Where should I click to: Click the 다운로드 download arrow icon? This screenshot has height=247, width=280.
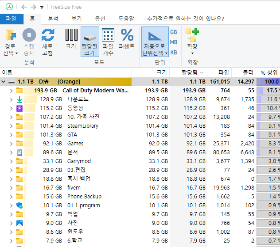(19, 99)
